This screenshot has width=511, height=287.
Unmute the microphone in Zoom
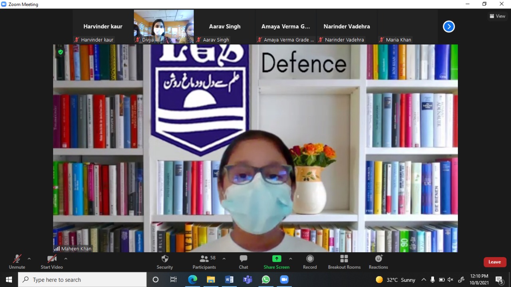[x=17, y=262]
